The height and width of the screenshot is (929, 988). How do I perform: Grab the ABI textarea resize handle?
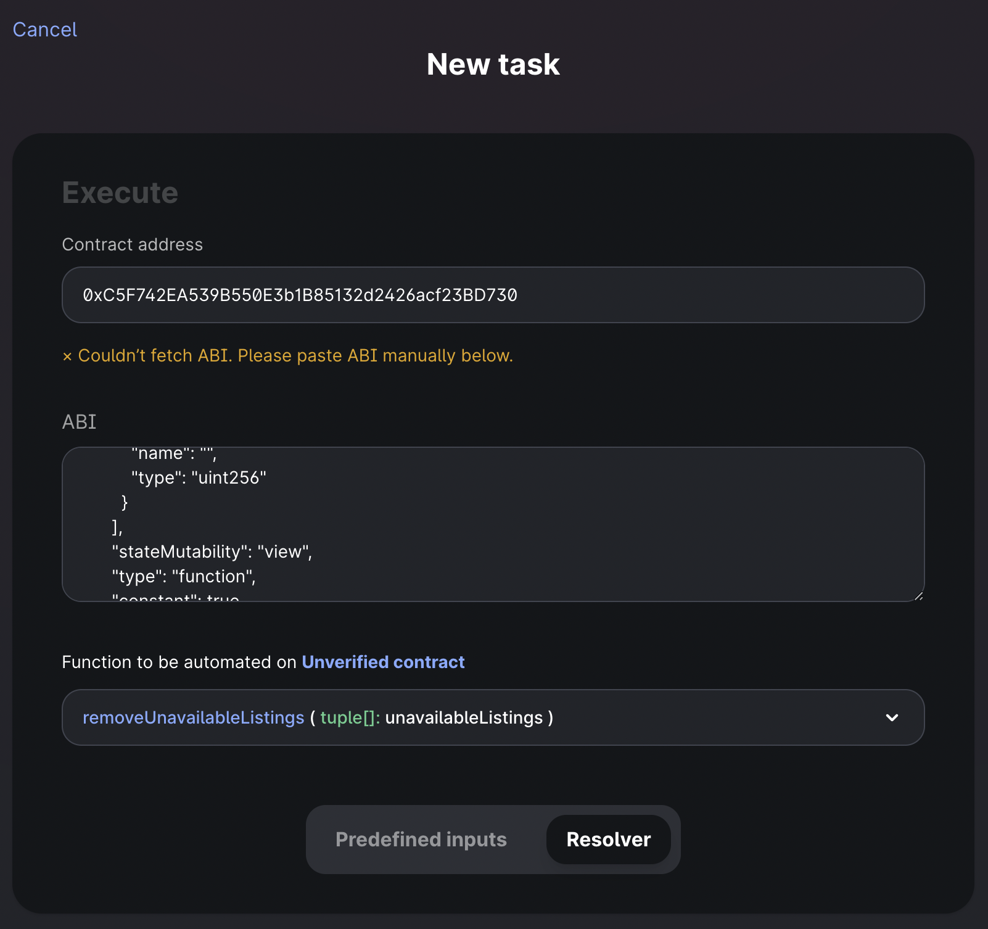click(918, 596)
